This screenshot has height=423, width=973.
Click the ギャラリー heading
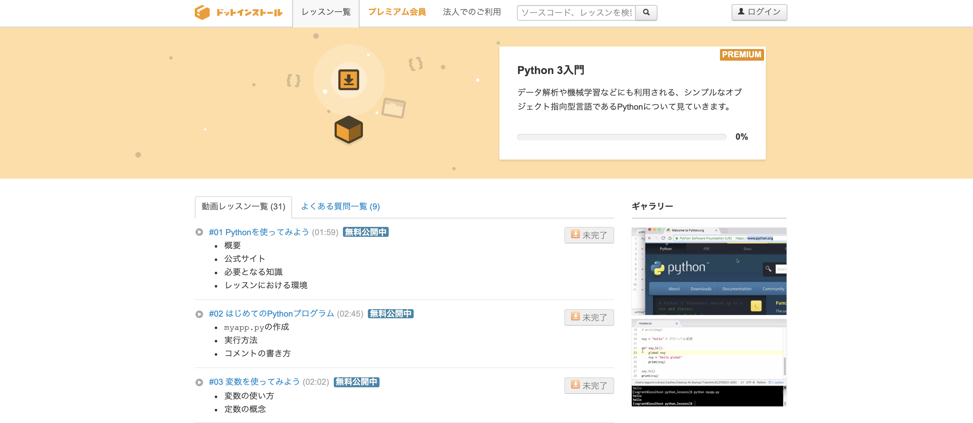652,207
